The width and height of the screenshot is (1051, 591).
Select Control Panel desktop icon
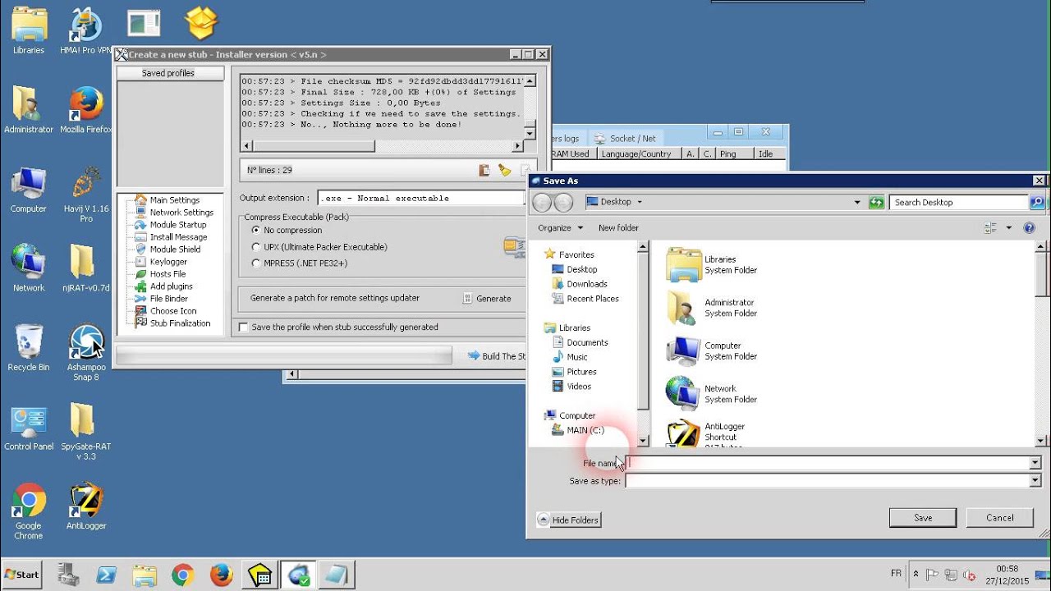(x=28, y=428)
